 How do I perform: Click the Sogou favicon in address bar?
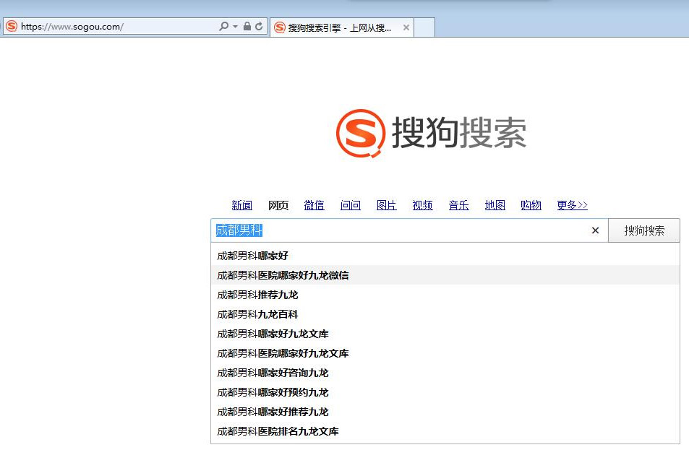click(x=12, y=27)
